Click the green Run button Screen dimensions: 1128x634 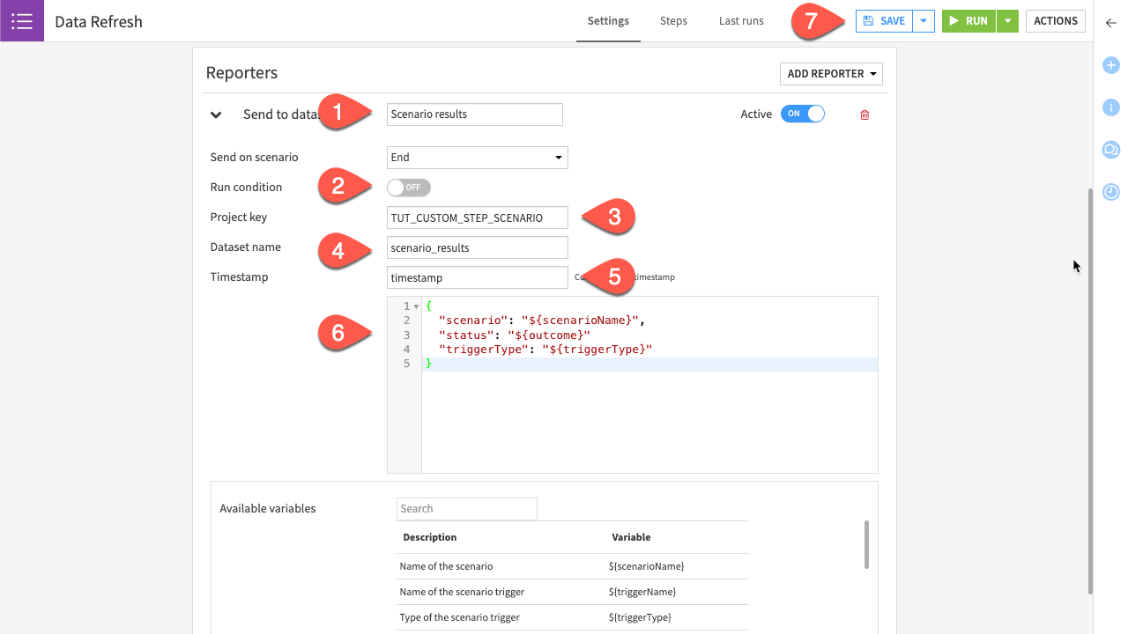coord(969,21)
